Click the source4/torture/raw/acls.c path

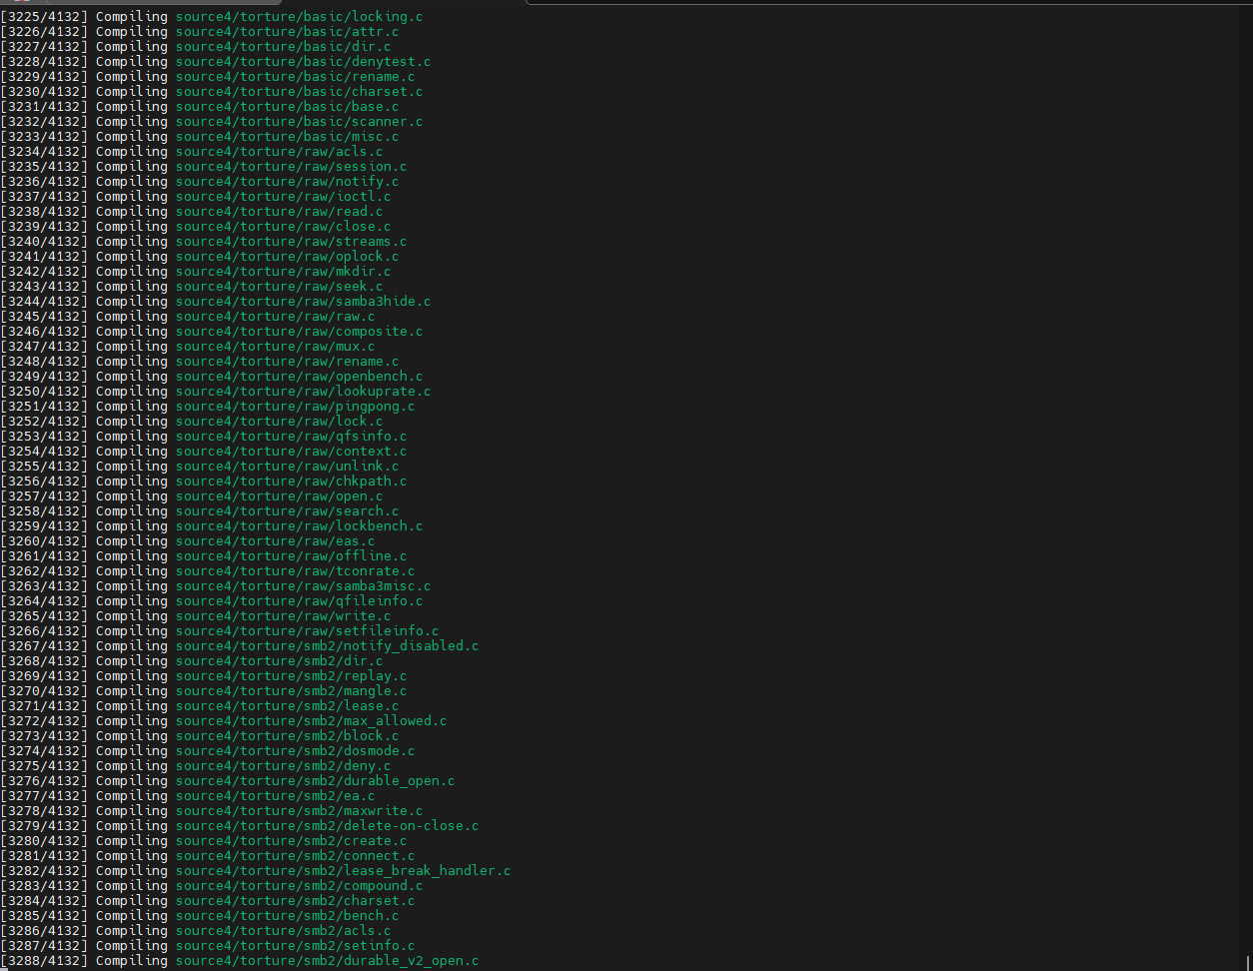coord(279,152)
